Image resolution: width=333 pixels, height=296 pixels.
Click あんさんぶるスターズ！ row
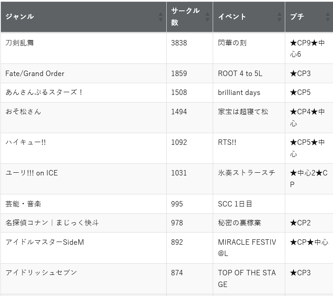pyautogui.click(x=167, y=93)
